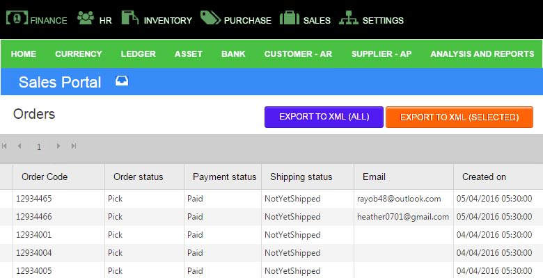Open the FINANCE module label
The width and height of the screenshot is (543, 278).
[x=49, y=20]
